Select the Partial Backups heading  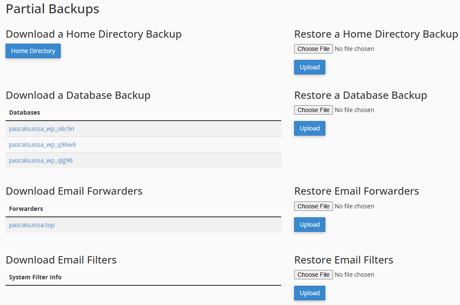click(x=53, y=9)
